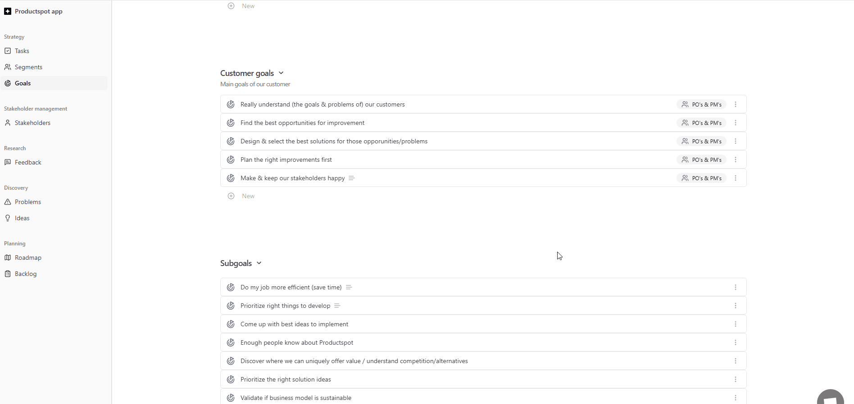Open the chat widget icon

click(830, 398)
